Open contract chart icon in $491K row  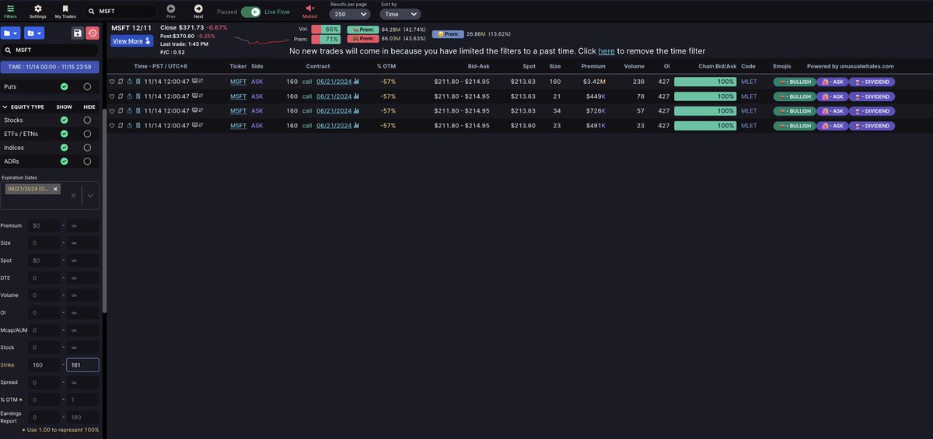point(357,126)
